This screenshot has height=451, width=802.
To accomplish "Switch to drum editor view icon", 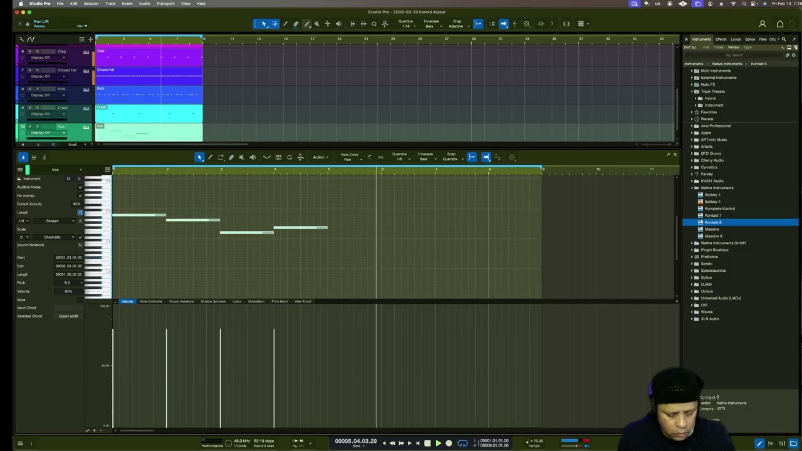I will tap(34, 157).
